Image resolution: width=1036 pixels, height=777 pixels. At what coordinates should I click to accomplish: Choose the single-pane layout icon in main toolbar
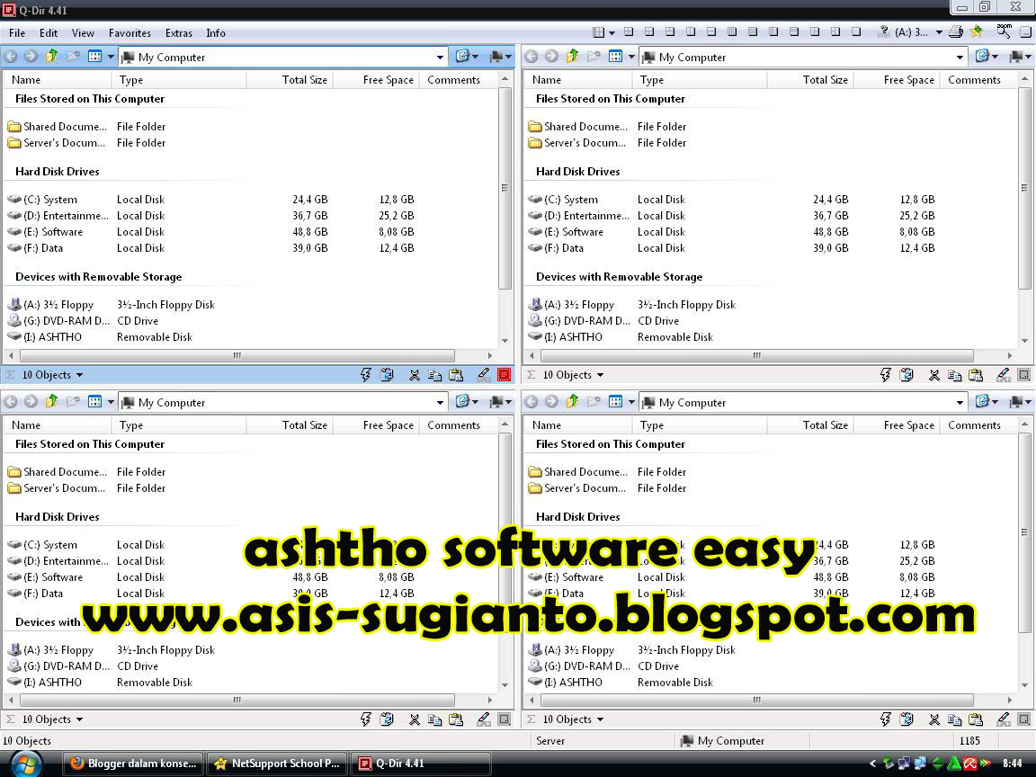855,31
